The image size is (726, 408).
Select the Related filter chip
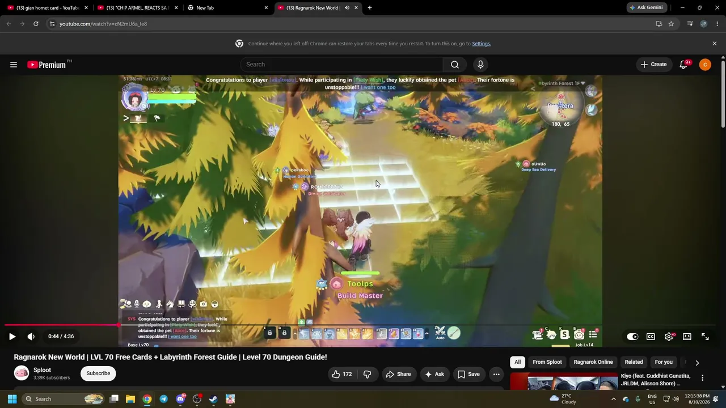[x=634, y=362]
